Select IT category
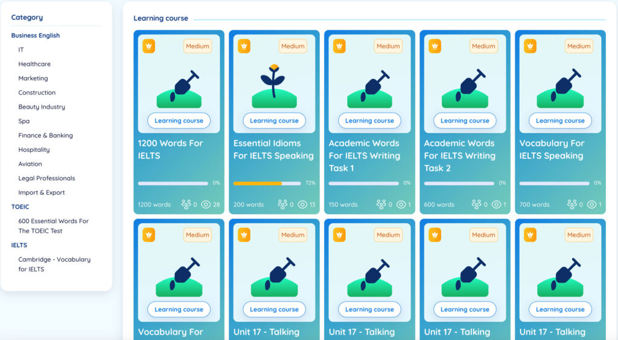 point(21,49)
